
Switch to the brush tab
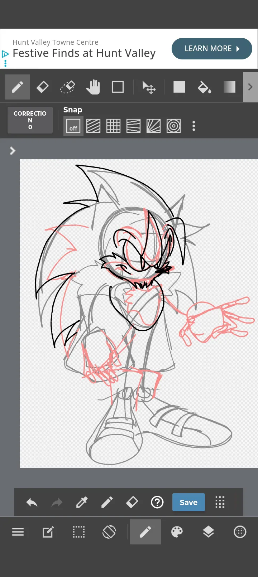(145, 532)
